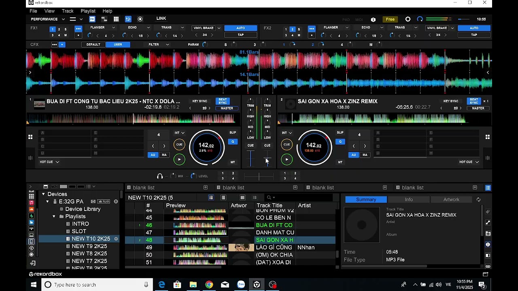The image size is (518, 291).
Task: Open the mixer panel toolbar icon
Action: (128, 19)
